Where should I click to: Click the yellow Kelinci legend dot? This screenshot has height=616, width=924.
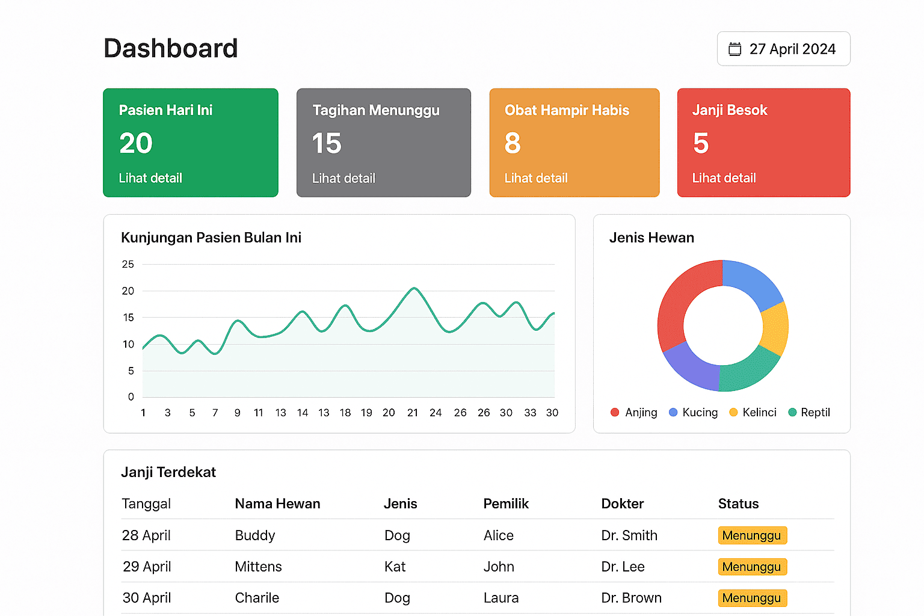[x=733, y=413]
